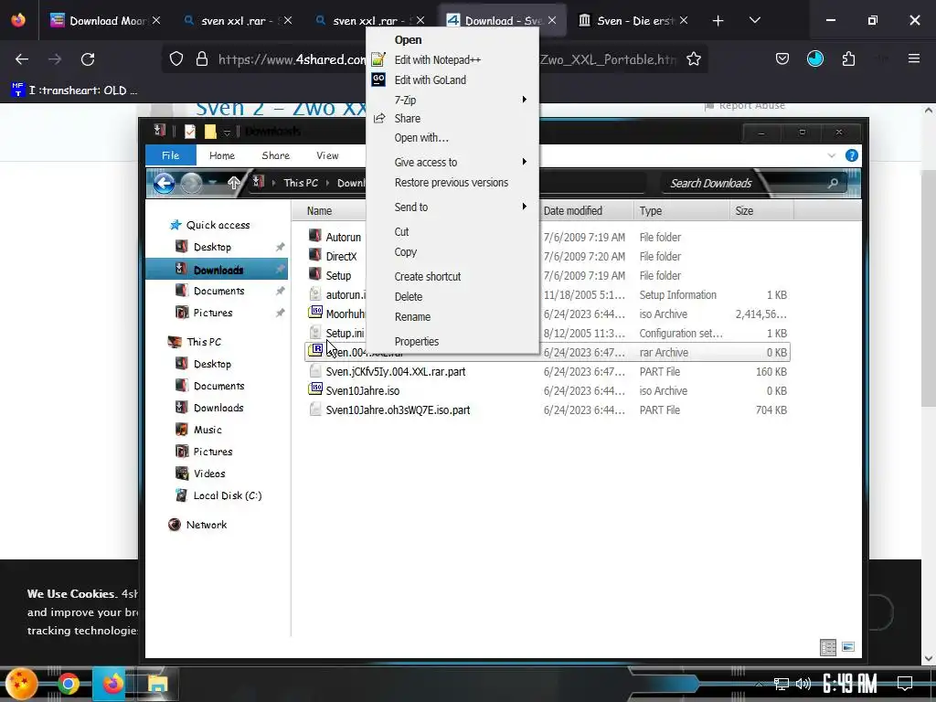Switch to Sven - Die erste browser tab
The width and height of the screenshot is (936, 702).
click(633, 21)
